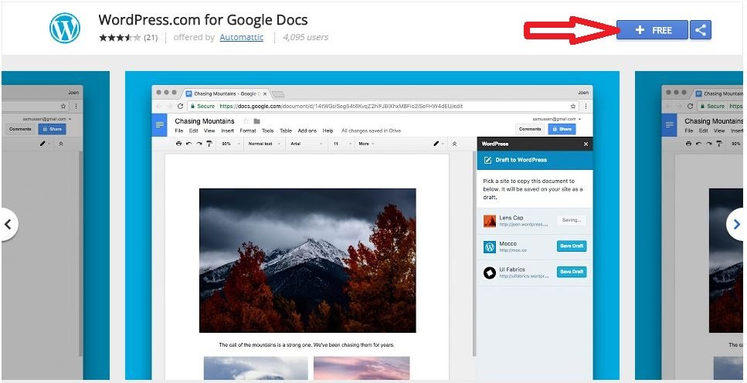This screenshot has height=383, width=747.
Task: Open the (21) reviews count
Action: point(151,38)
